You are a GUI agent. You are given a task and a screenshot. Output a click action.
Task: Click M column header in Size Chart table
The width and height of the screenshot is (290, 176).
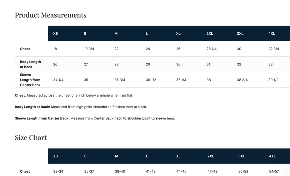coord(116,156)
